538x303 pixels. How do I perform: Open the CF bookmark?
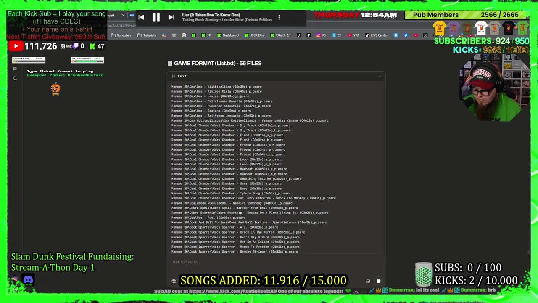click(x=337, y=35)
